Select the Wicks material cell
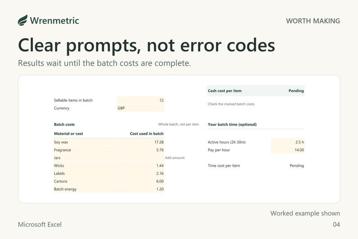Image resolution: width=358 pixels, height=239 pixels. click(85, 166)
